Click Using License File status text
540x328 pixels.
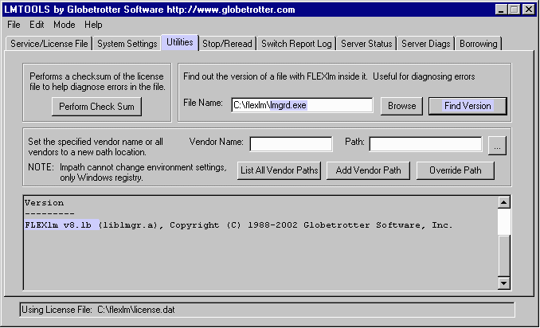click(98, 310)
